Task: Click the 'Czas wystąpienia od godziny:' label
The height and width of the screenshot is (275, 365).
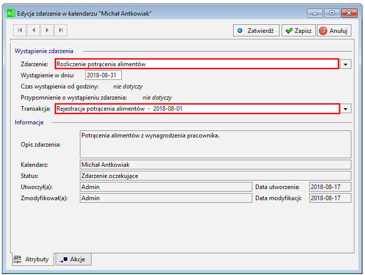Action: pyautogui.click(x=60, y=86)
